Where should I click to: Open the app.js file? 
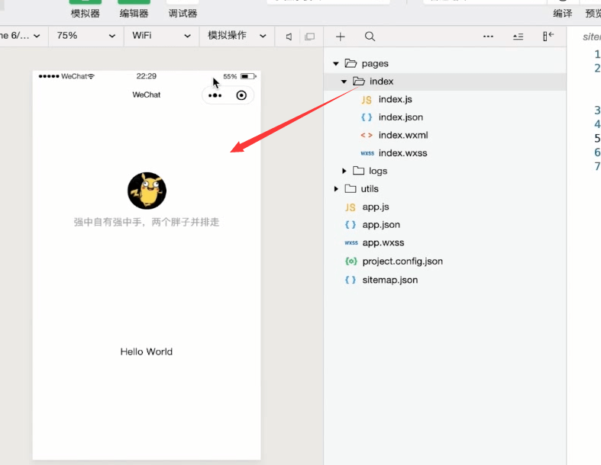point(376,207)
